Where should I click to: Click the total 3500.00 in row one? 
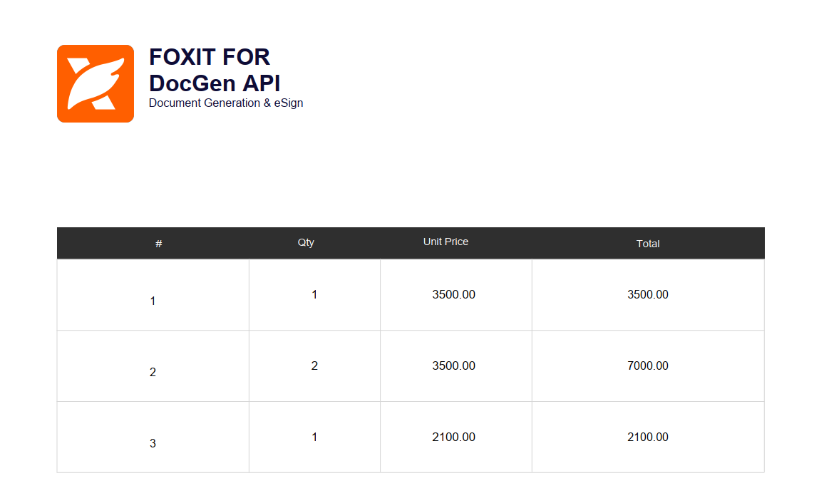[x=648, y=294]
